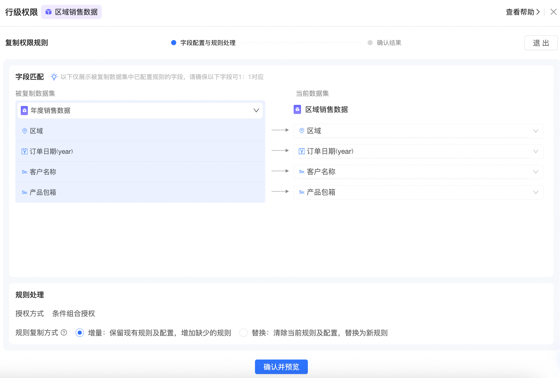Click dataset icon beside current 区域销售数据 dataset
560x378 pixels.
pos(297,109)
